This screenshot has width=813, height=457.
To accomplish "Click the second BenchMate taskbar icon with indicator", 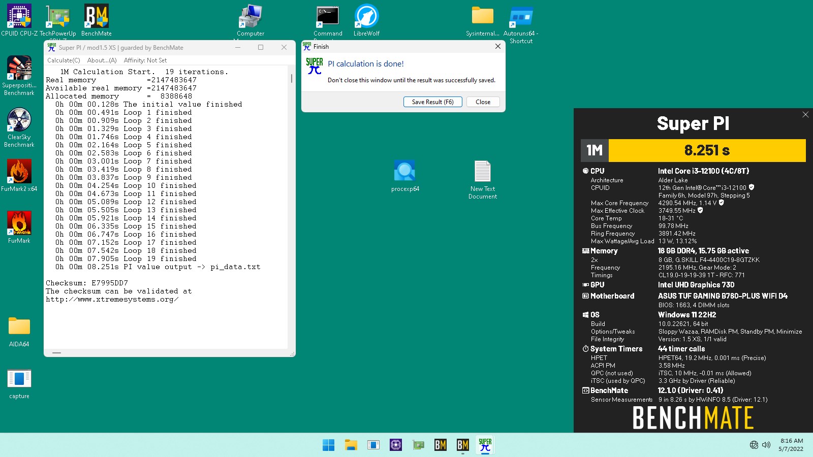I will pos(463,445).
